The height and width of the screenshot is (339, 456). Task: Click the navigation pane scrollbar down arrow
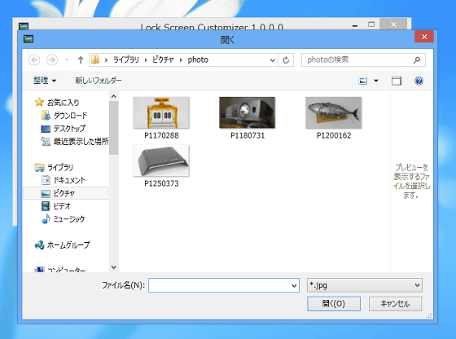[114, 267]
